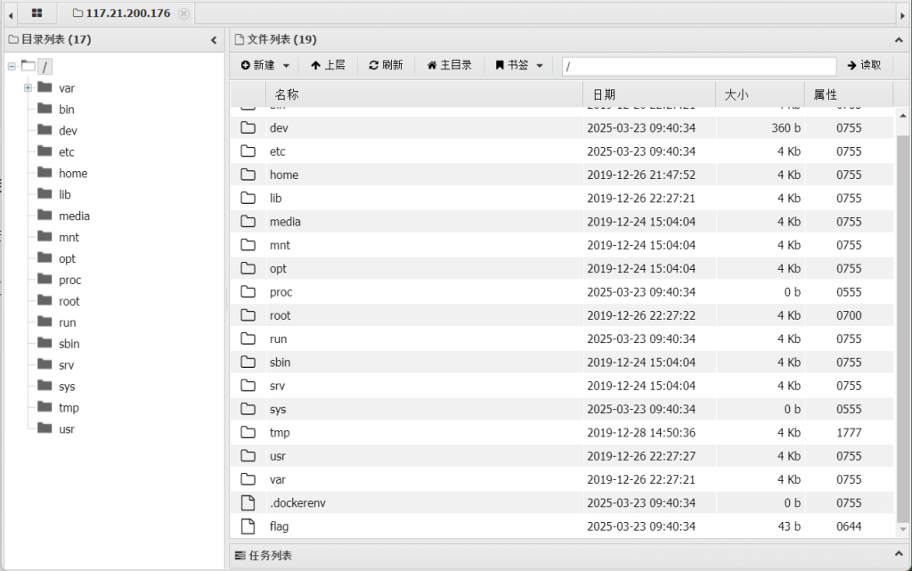Select sys in the directory tree
The width and height of the screenshot is (912, 571).
click(66, 387)
